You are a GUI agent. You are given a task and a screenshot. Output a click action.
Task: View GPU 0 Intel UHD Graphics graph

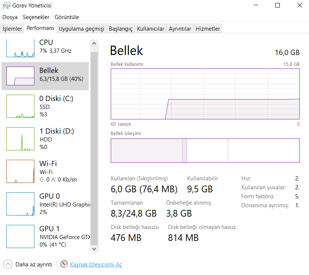pos(20,204)
